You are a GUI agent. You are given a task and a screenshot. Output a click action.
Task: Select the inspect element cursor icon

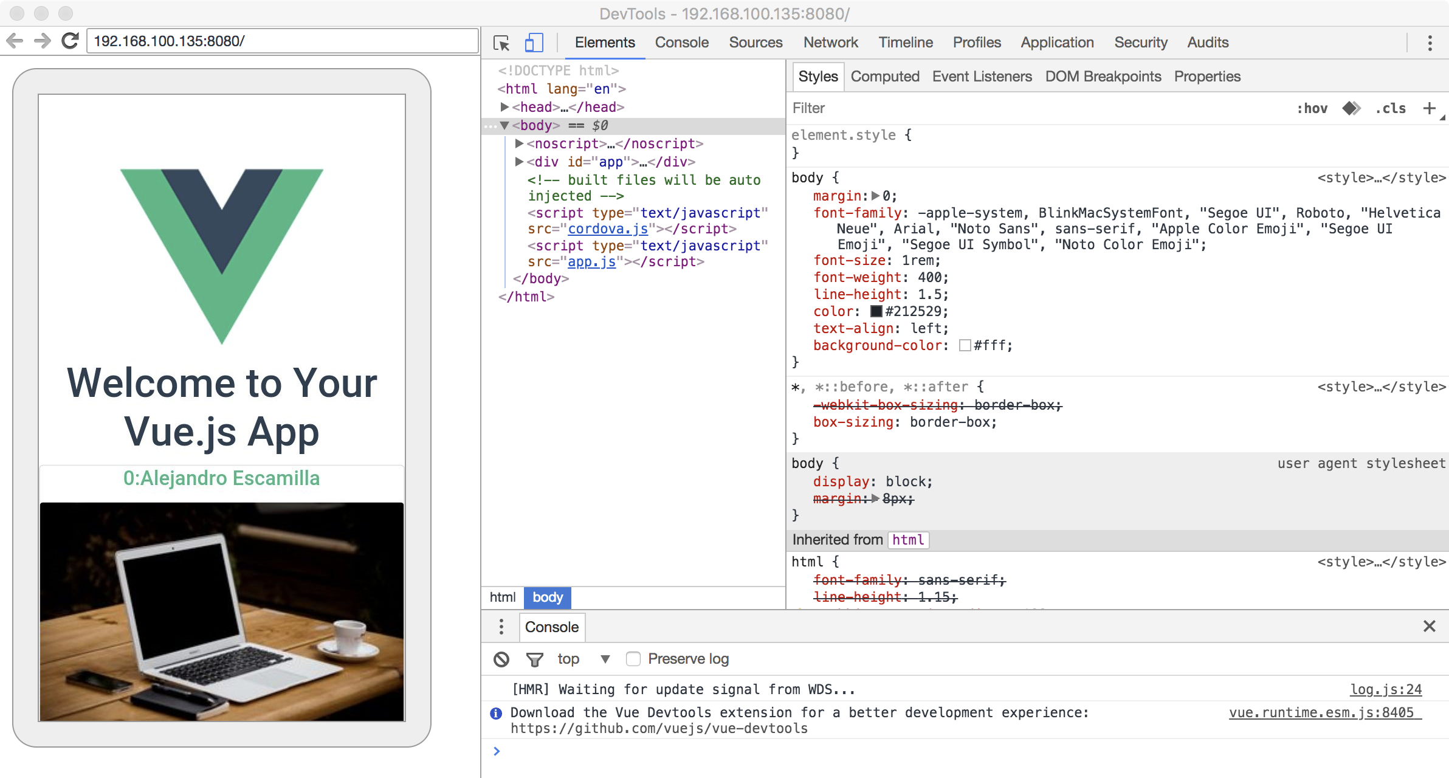coord(502,42)
